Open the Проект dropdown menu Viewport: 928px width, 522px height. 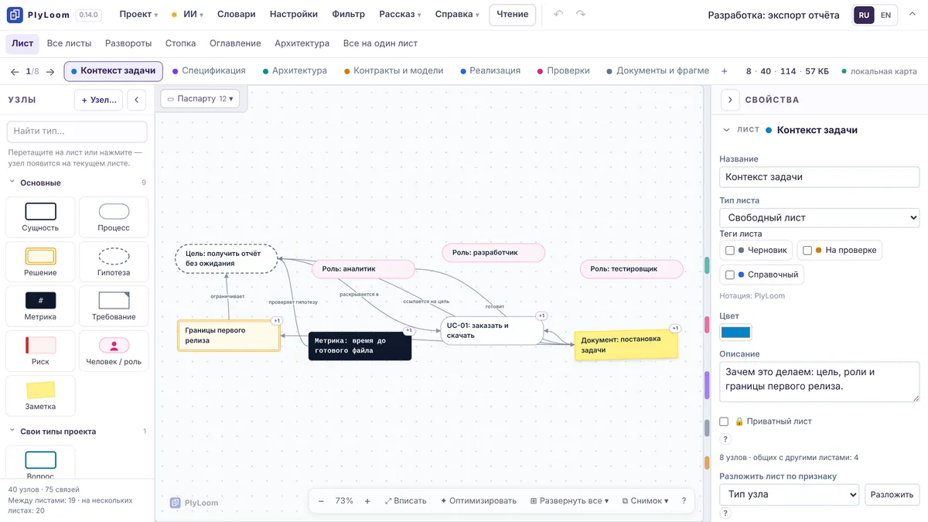pos(138,15)
